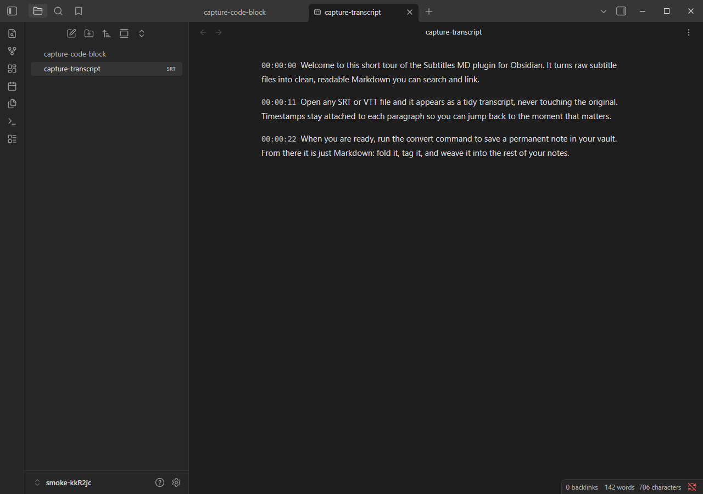The height and width of the screenshot is (494, 703).
Task: Click the paragraph starting 'Open any SRT or VTT'
Action: [439, 109]
